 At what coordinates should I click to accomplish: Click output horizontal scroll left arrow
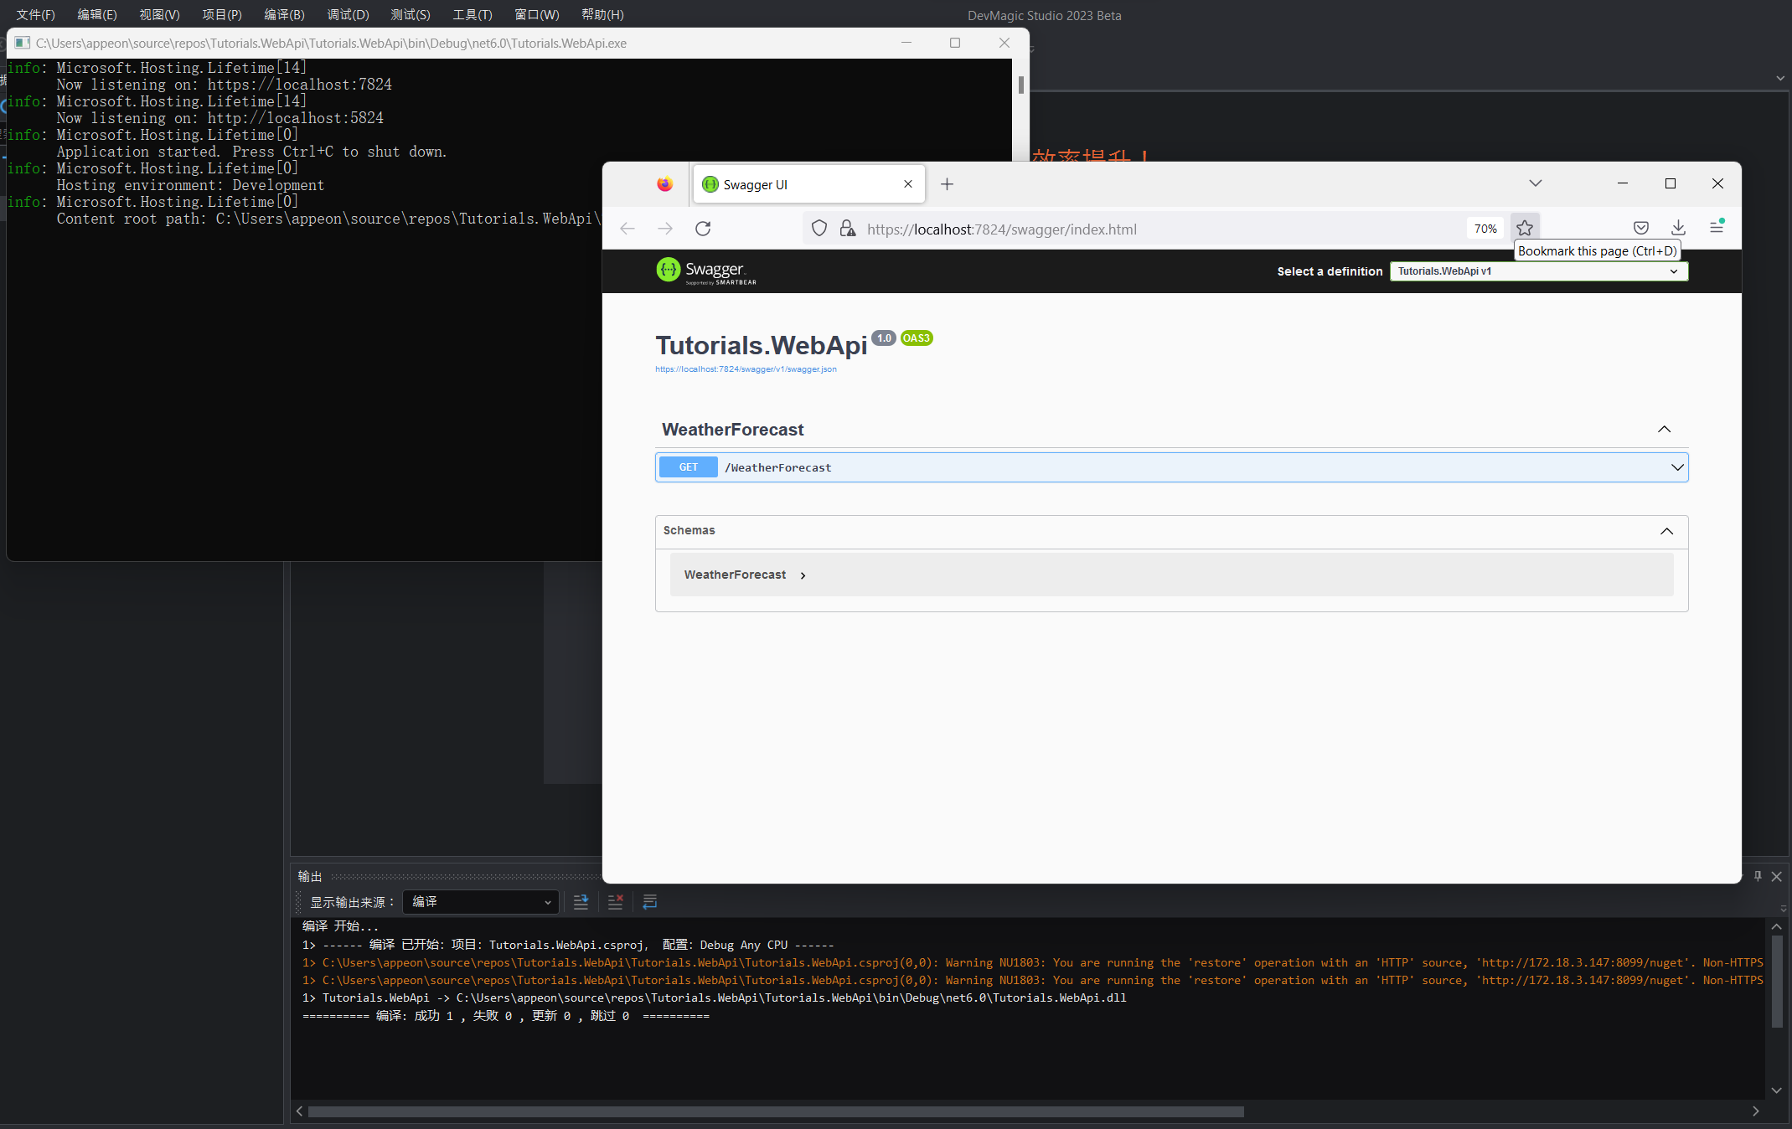pyautogui.click(x=299, y=1111)
